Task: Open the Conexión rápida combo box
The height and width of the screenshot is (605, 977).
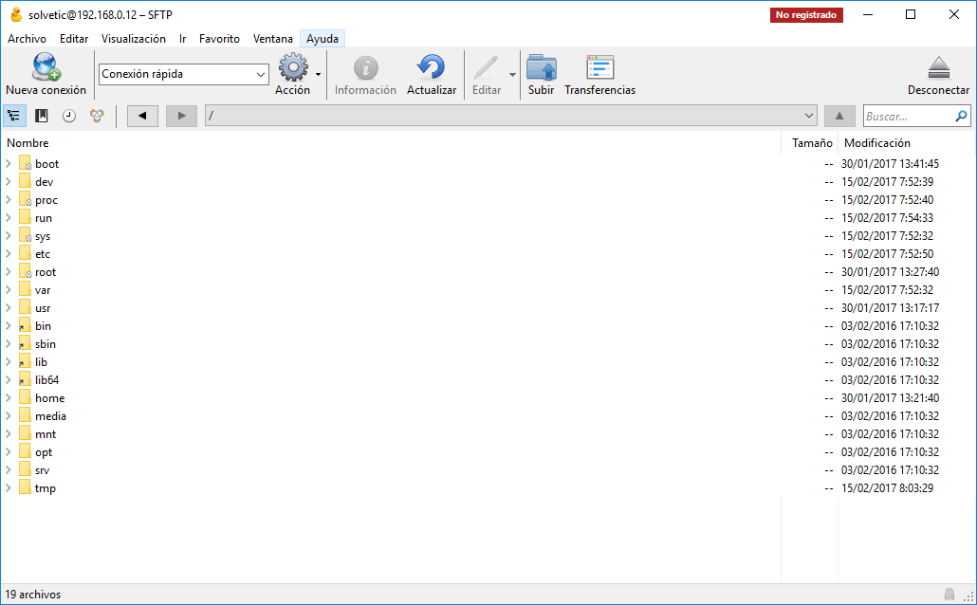Action: pyautogui.click(x=184, y=74)
